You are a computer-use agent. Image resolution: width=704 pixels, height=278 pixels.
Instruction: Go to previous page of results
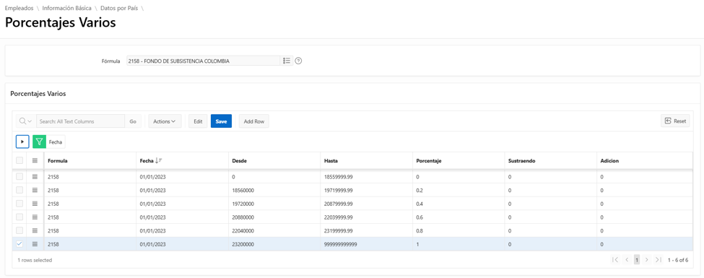[x=626, y=259]
